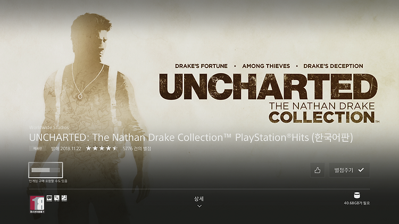This screenshot has width=399, height=224.
Task: Click the thumbs-up like icon
Action: [x=317, y=170]
